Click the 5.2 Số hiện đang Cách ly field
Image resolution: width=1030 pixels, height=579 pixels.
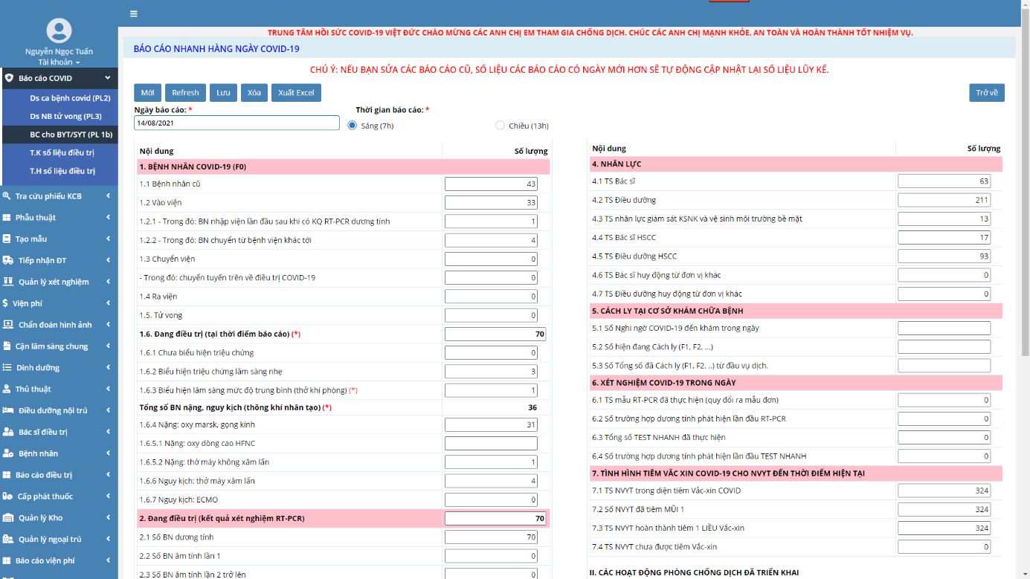(944, 346)
